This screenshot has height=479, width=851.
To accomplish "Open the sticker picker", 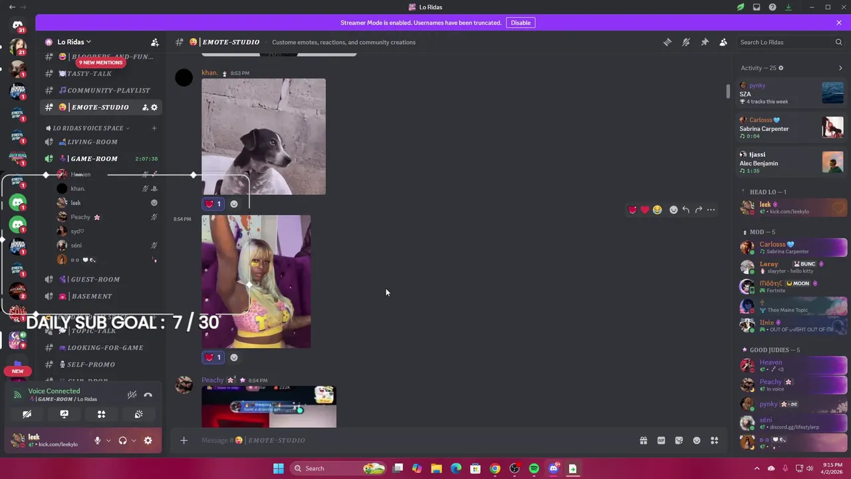I will [679, 440].
